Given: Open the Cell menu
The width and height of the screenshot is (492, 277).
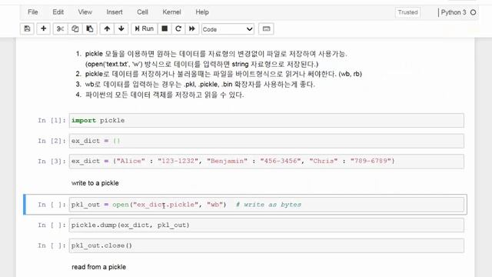Looking at the screenshot, I should (142, 12).
